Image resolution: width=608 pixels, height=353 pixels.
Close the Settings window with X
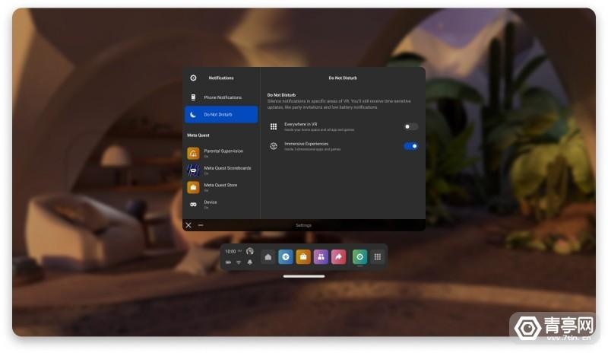(x=188, y=225)
